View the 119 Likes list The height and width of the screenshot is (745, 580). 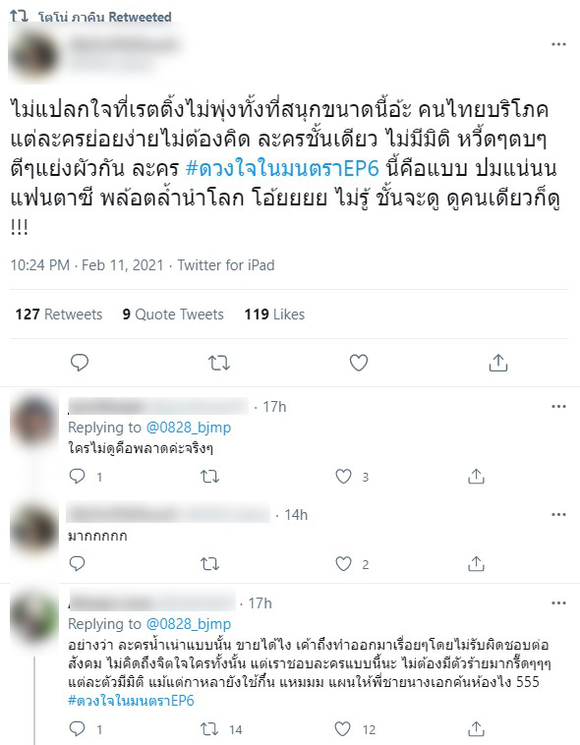tap(274, 315)
